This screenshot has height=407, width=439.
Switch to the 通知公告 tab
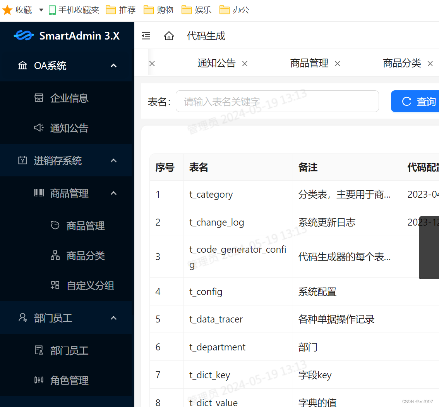[x=216, y=63]
